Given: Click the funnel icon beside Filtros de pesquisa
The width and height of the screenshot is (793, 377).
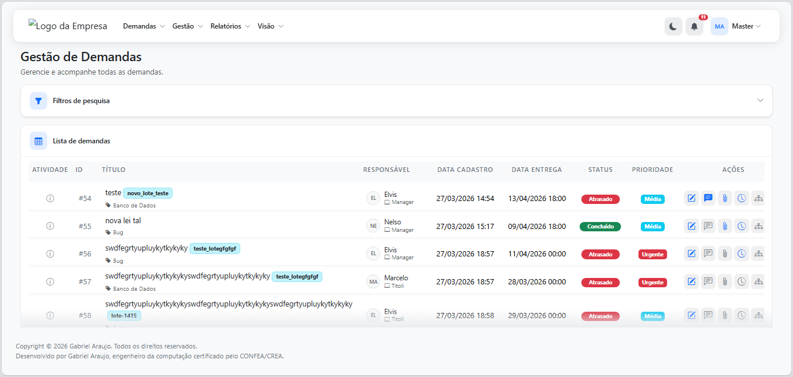Looking at the screenshot, I should pyautogui.click(x=38, y=101).
